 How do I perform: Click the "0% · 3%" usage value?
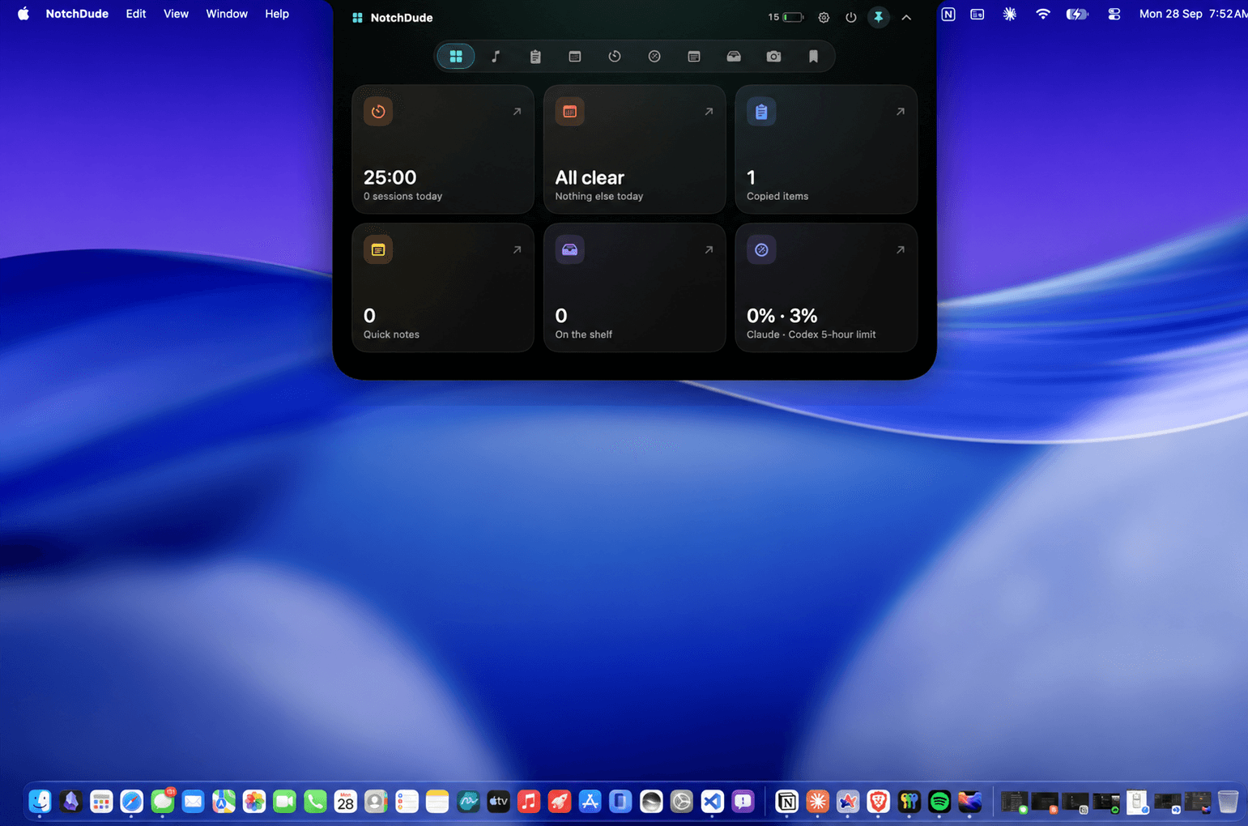pos(782,315)
